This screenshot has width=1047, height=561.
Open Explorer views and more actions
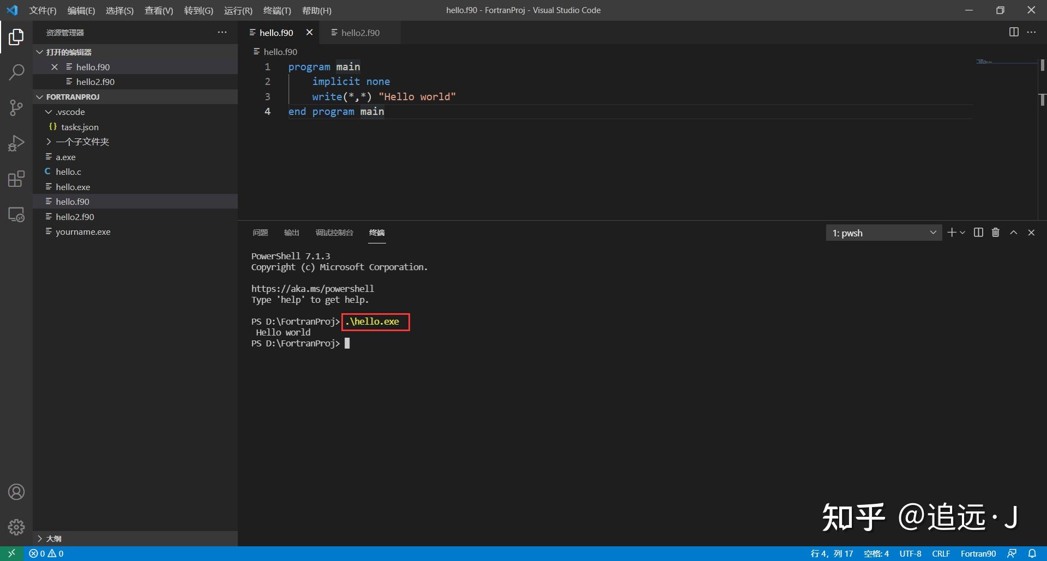click(222, 32)
